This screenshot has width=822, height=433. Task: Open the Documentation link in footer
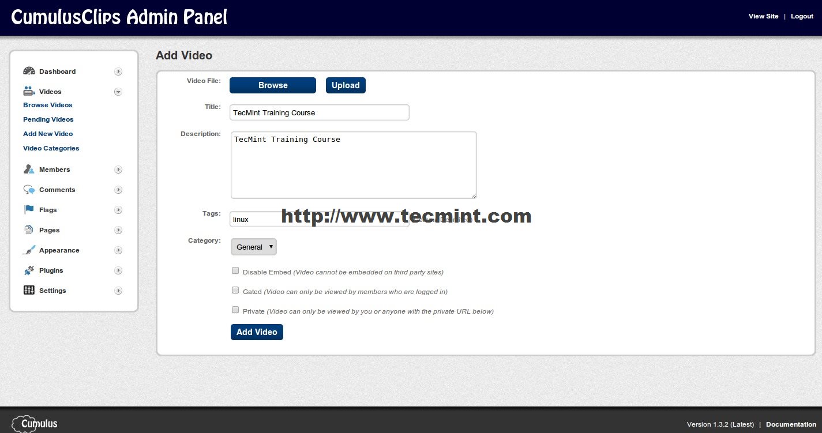[791, 424]
